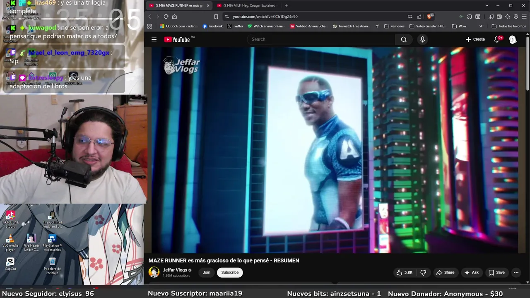The width and height of the screenshot is (530, 298).
Task: Open Brave Shields lion icon
Action: point(430,17)
